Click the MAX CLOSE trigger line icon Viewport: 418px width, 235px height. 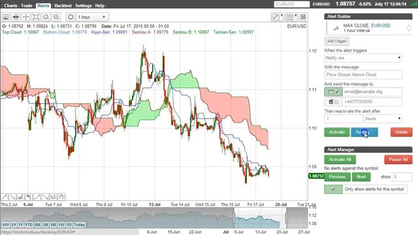click(336, 28)
